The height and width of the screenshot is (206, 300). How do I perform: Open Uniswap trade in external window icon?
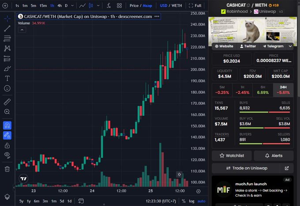287,168
